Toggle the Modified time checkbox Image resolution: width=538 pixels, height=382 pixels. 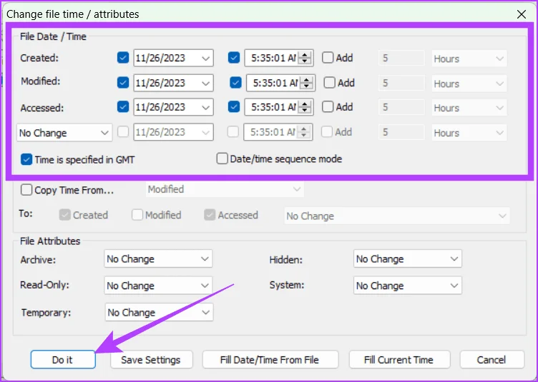pos(235,83)
